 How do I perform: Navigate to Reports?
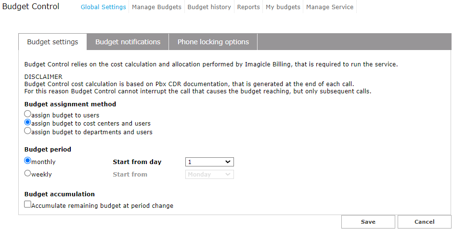click(x=248, y=7)
